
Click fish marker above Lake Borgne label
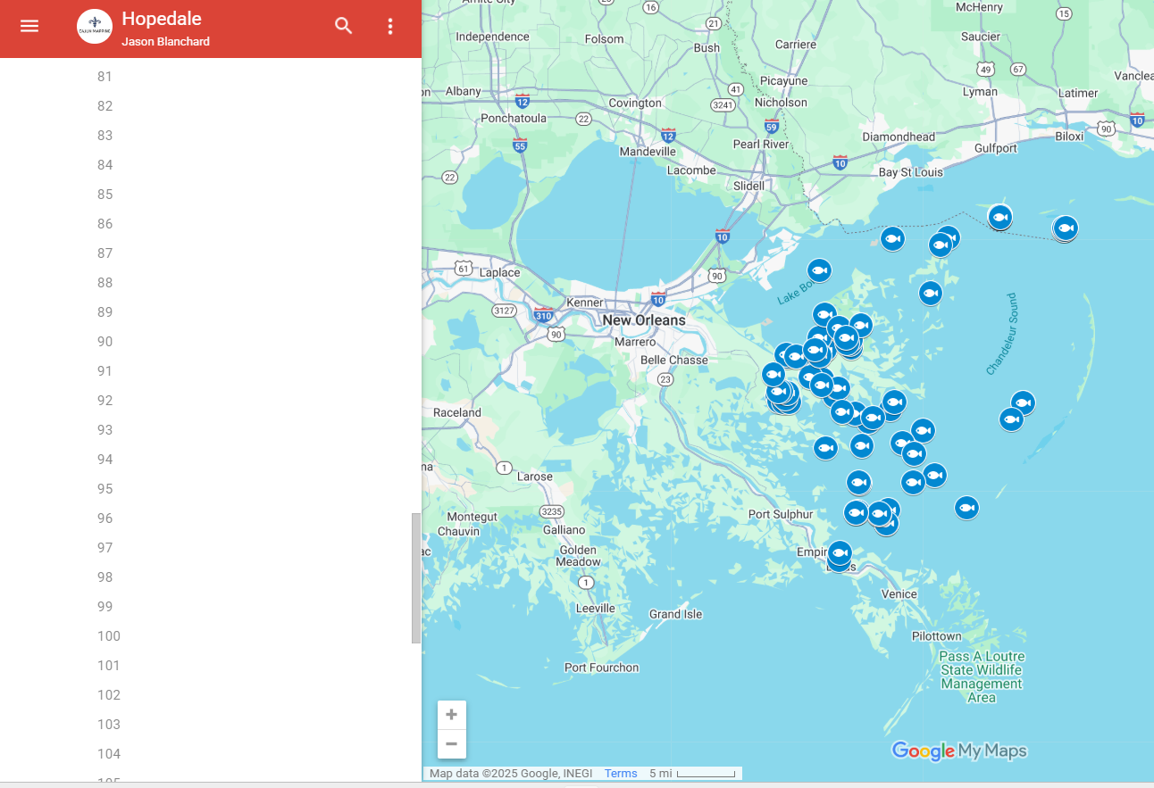pos(819,270)
